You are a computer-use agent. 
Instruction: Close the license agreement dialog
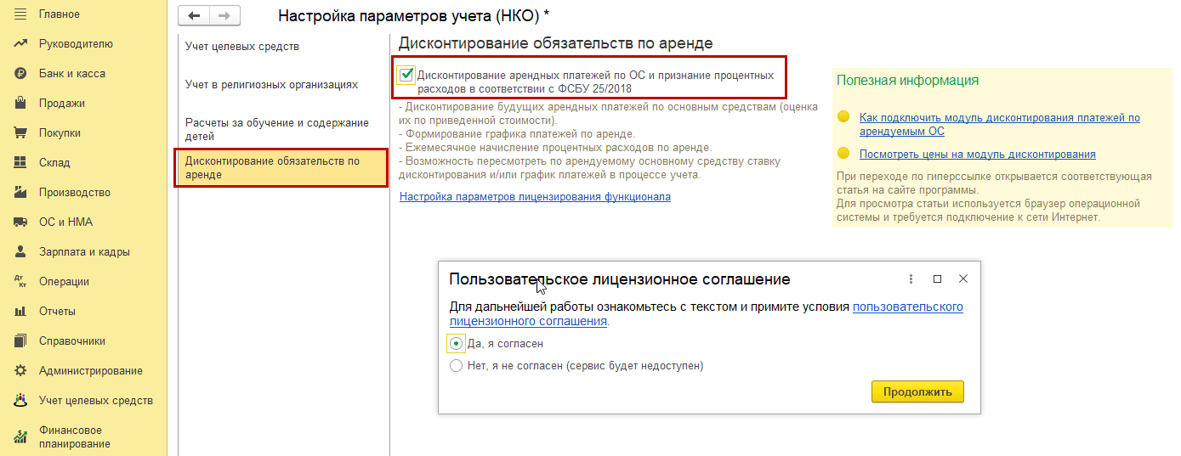point(963,279)
